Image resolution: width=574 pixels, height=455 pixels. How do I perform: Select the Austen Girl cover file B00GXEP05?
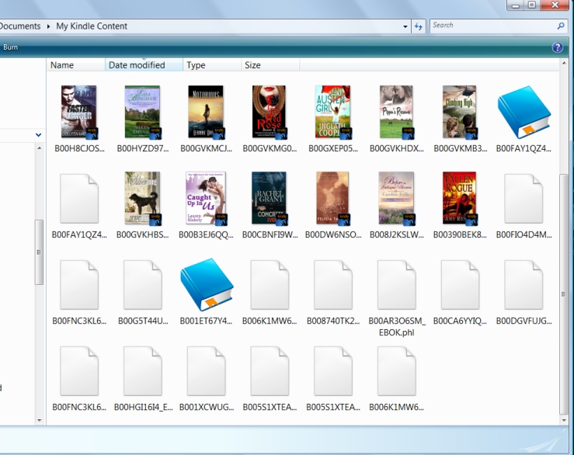coord(332,119)
